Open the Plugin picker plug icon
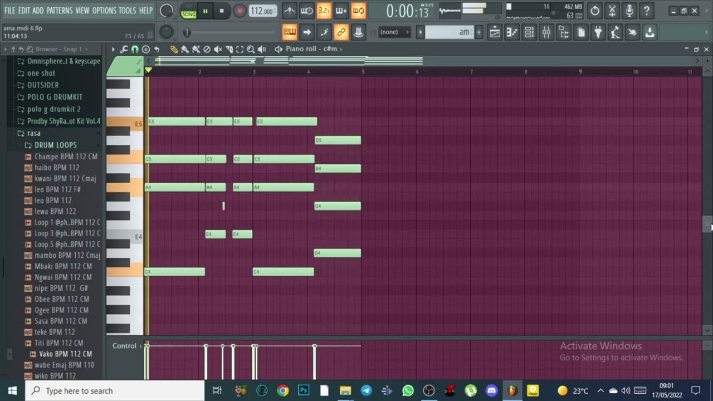The image size is (713, 401). click(598, 32)
